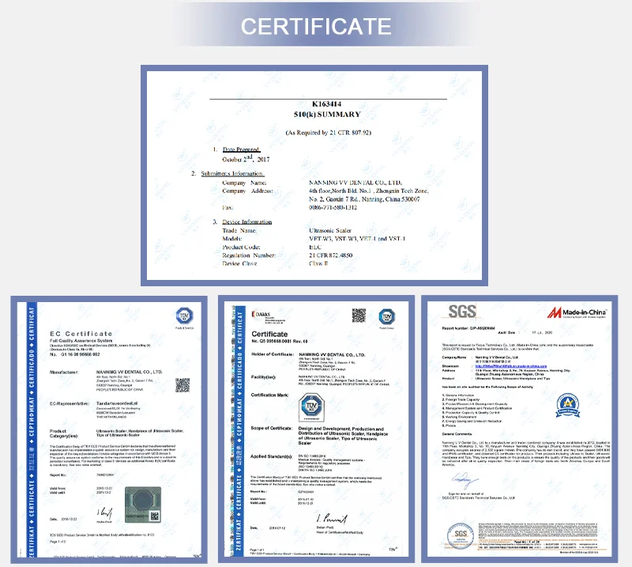Click the TUV Certification Mark hexagon emblem

tap(311, 407)
